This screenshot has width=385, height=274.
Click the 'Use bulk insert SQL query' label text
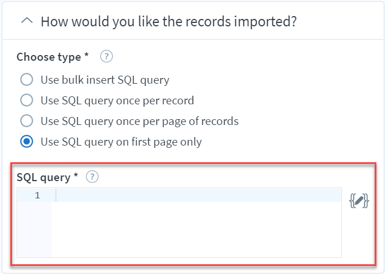click(x=105, y=80)
